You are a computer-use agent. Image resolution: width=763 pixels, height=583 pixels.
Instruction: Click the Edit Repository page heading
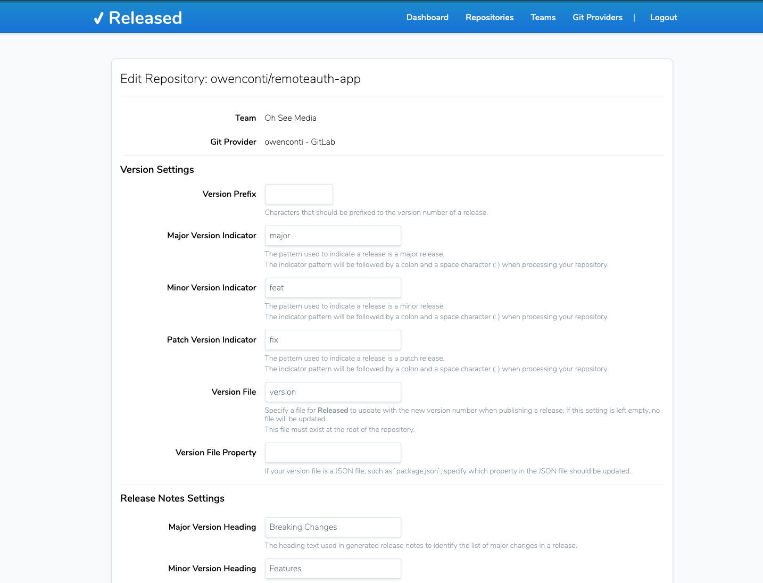point(240,79)
